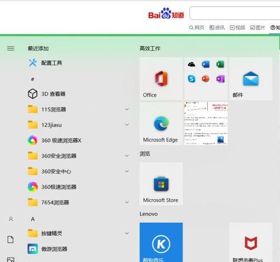Expand the 按键精灵 chevron
The width and height of the screenshot is (280, 262).
pos(127,233)
